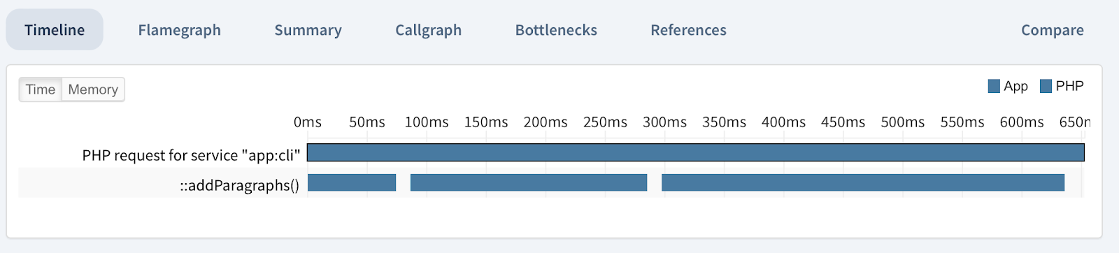This screenshot has height=253, width=1119.
Task: Toggle the App legend label
Action: pyautogui.click(x=1015, y=86)
